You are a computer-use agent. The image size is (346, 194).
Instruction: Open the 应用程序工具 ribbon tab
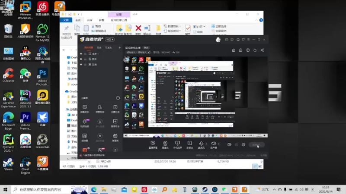point(119,20)
